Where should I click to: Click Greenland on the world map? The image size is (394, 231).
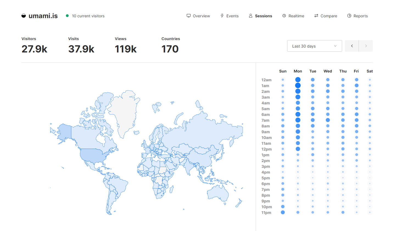point(124,113)
